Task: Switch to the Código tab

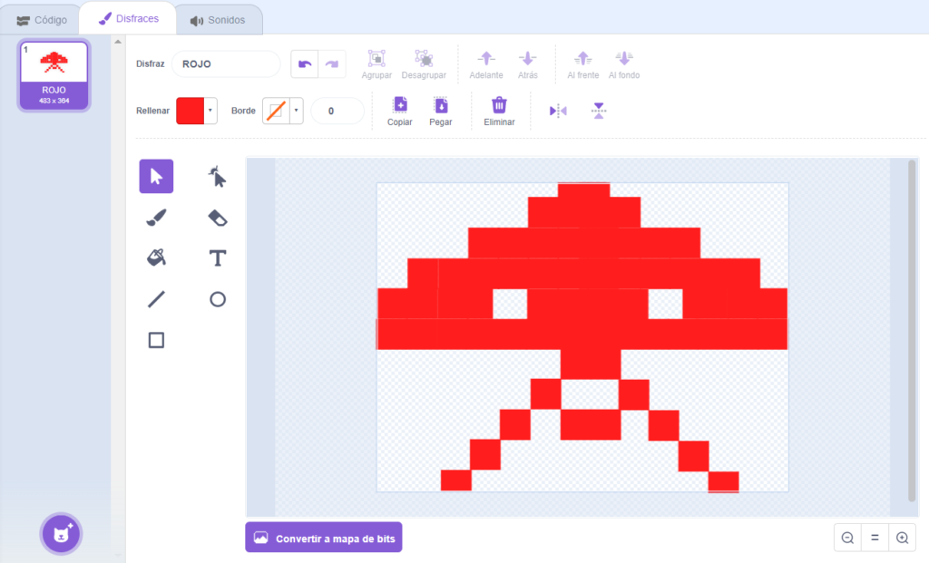Action: pos(42,20)
